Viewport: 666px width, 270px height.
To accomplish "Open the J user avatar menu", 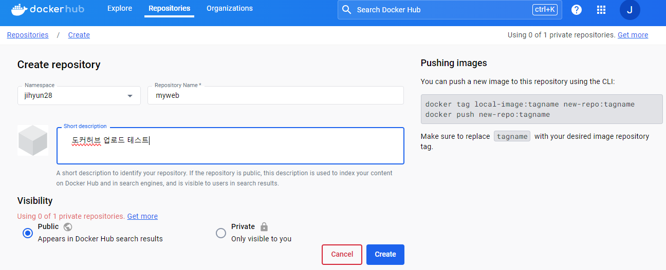I will click(630, 10).
